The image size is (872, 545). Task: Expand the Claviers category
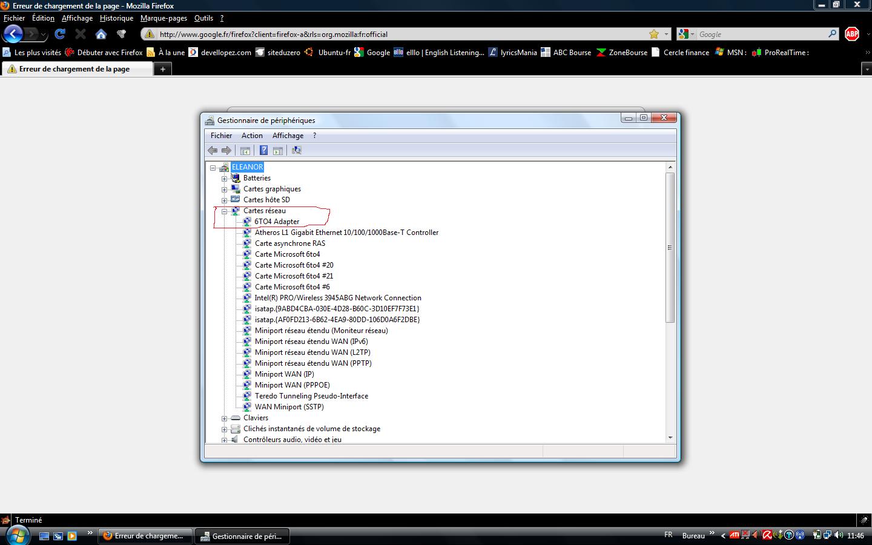point(224,418)
